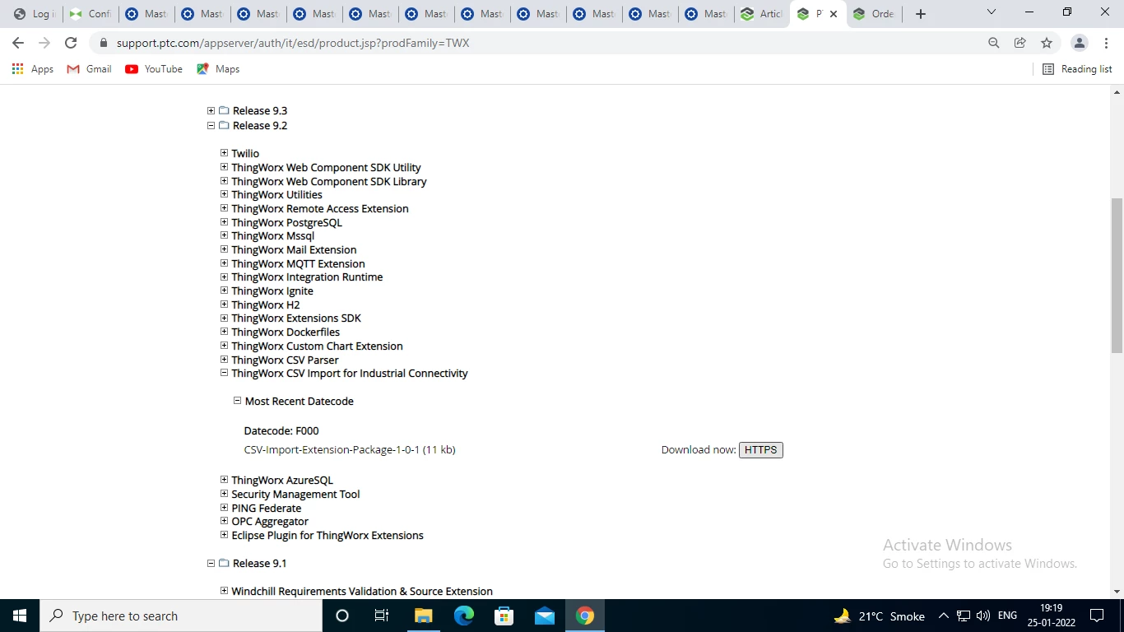
Task: Collapse ThingWorx CSV Import for Industrial Connectivity
Action: coord(224,373)
